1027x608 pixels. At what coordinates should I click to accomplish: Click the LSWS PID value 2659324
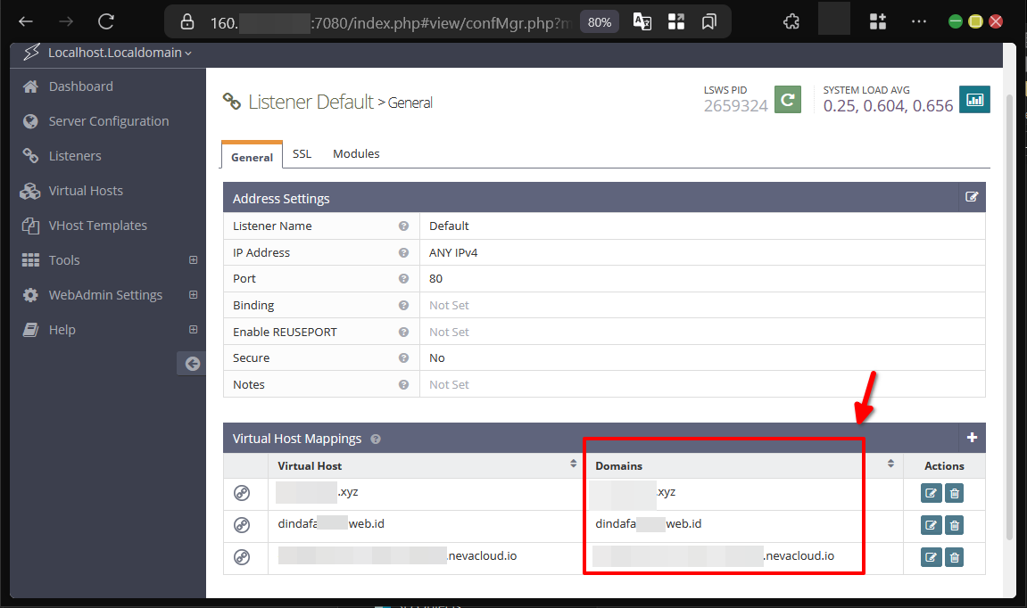tap(735, 106)
